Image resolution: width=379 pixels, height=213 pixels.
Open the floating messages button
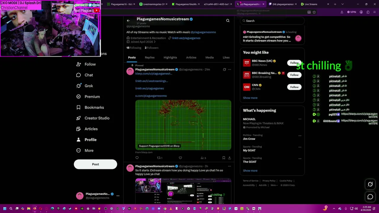click(x=370, y=197)
